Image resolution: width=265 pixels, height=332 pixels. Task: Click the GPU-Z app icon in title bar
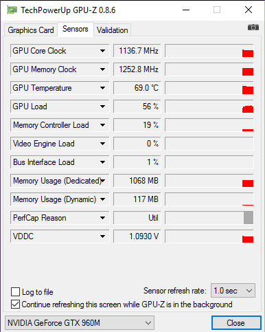point(12,10)
